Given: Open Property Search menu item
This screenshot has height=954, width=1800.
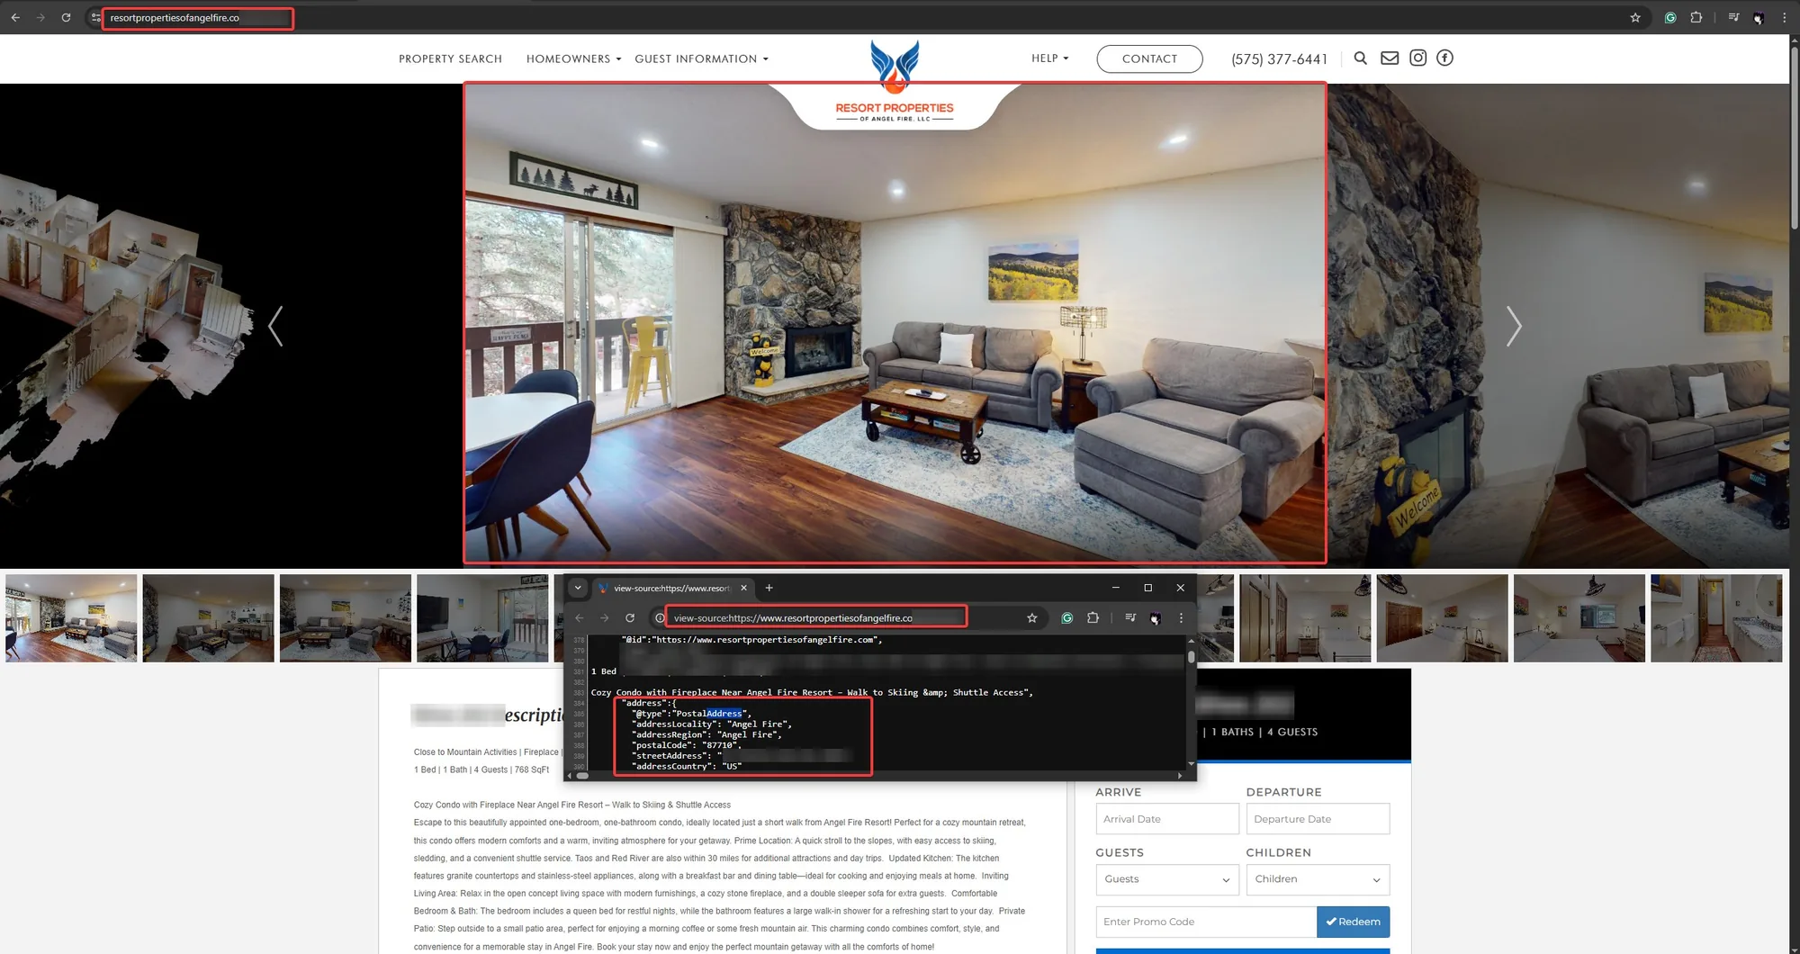Looking at the screenshot, I should tap(451, 58).
